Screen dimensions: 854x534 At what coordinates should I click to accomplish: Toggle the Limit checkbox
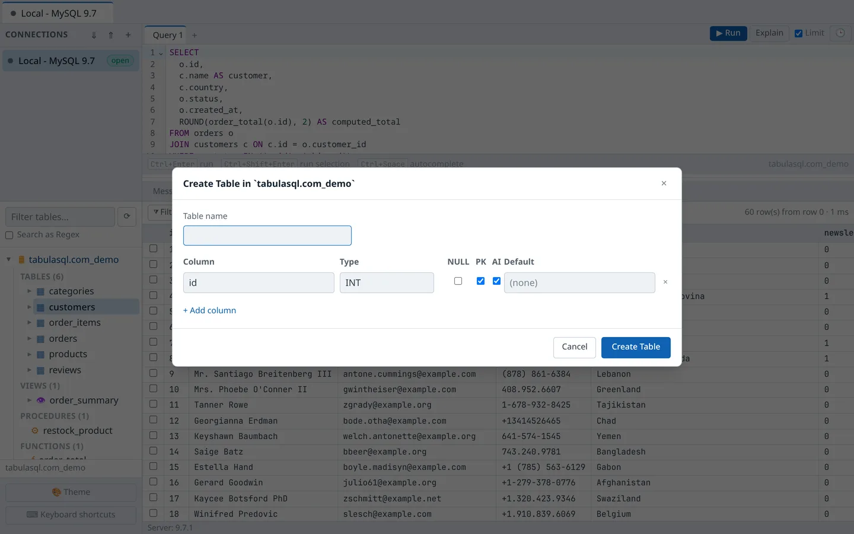[799, 33]
